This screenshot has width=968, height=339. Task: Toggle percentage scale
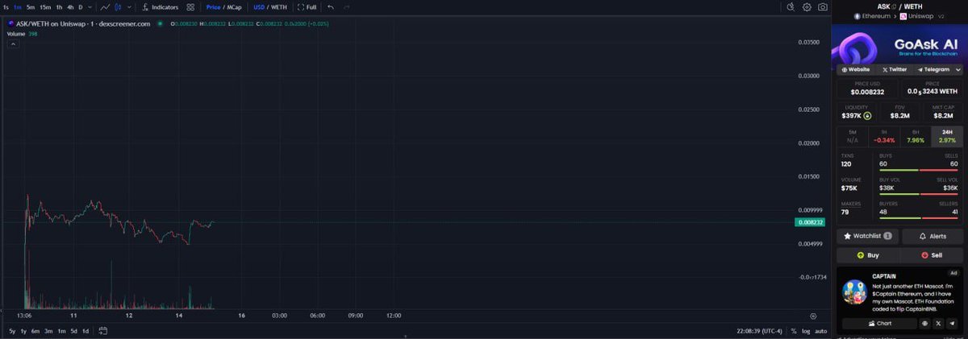pyautogui.click(x=794, y=331)
